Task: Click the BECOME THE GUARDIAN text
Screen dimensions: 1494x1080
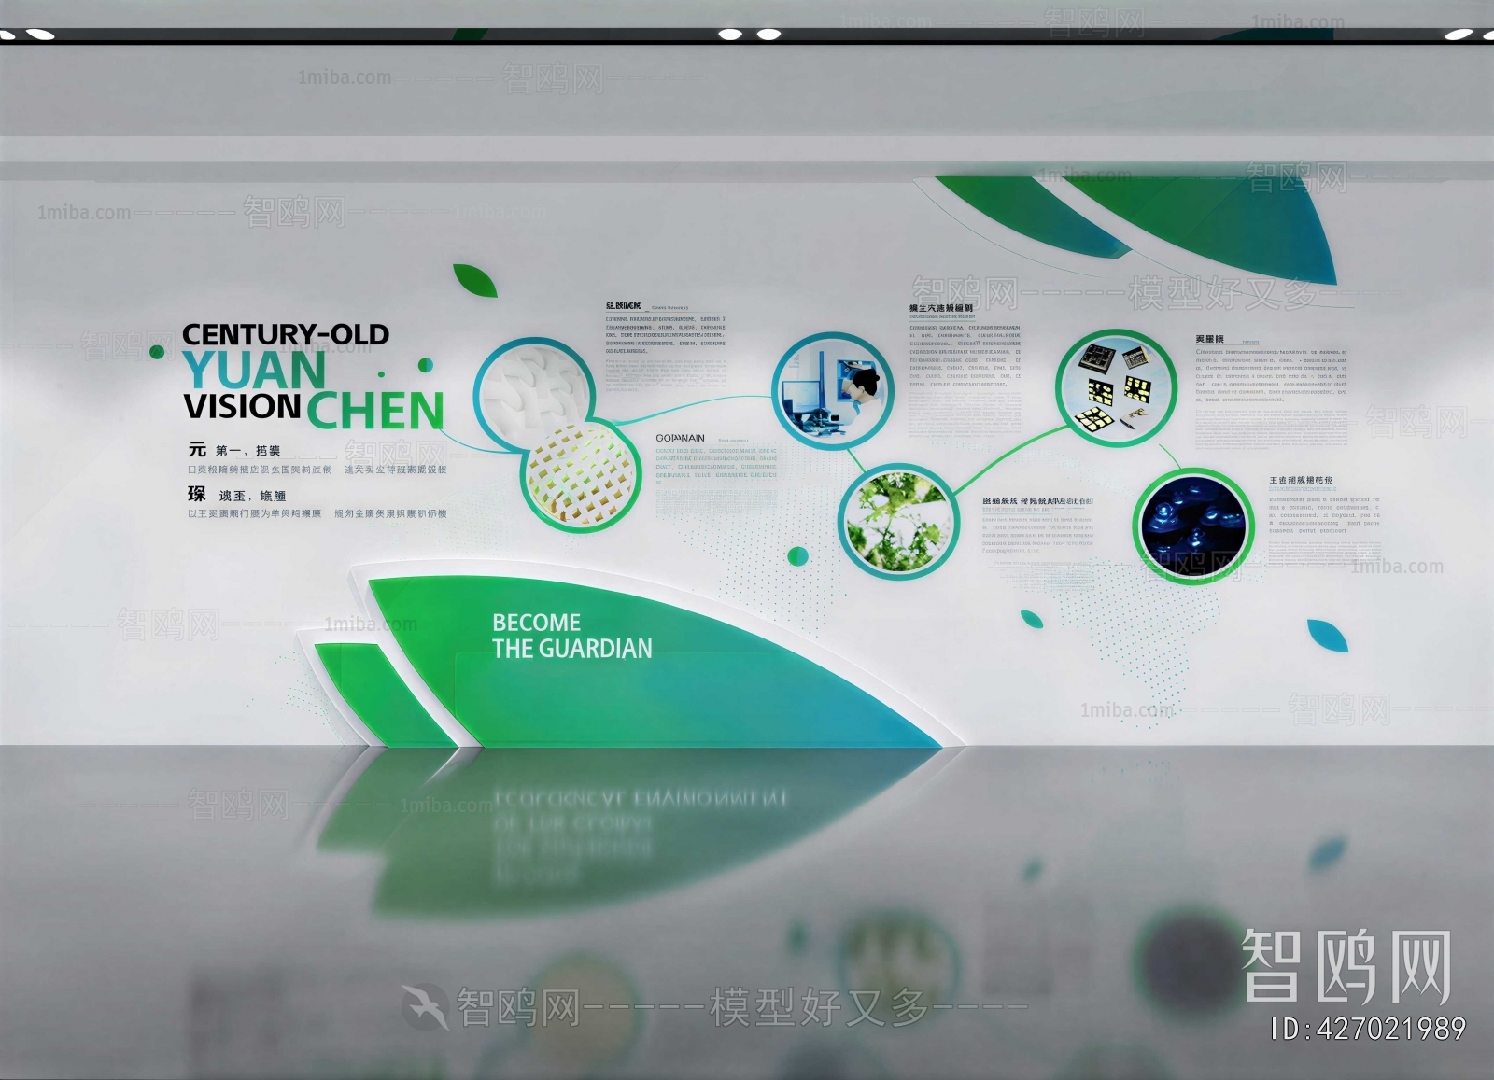Action: (571, 636)
